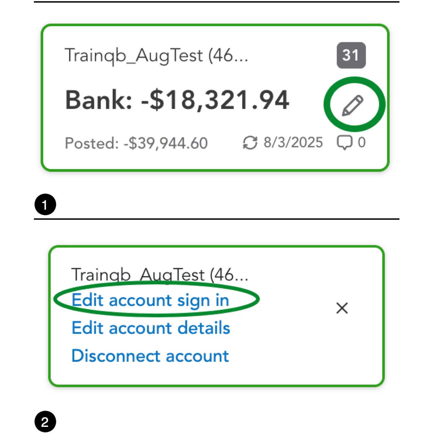Close the account menu with X

[342, 308]
